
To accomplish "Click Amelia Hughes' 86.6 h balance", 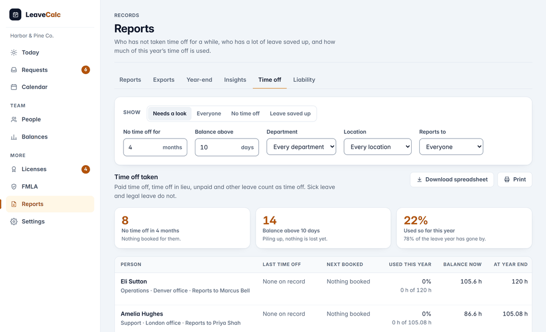I will tap(473, 314).
